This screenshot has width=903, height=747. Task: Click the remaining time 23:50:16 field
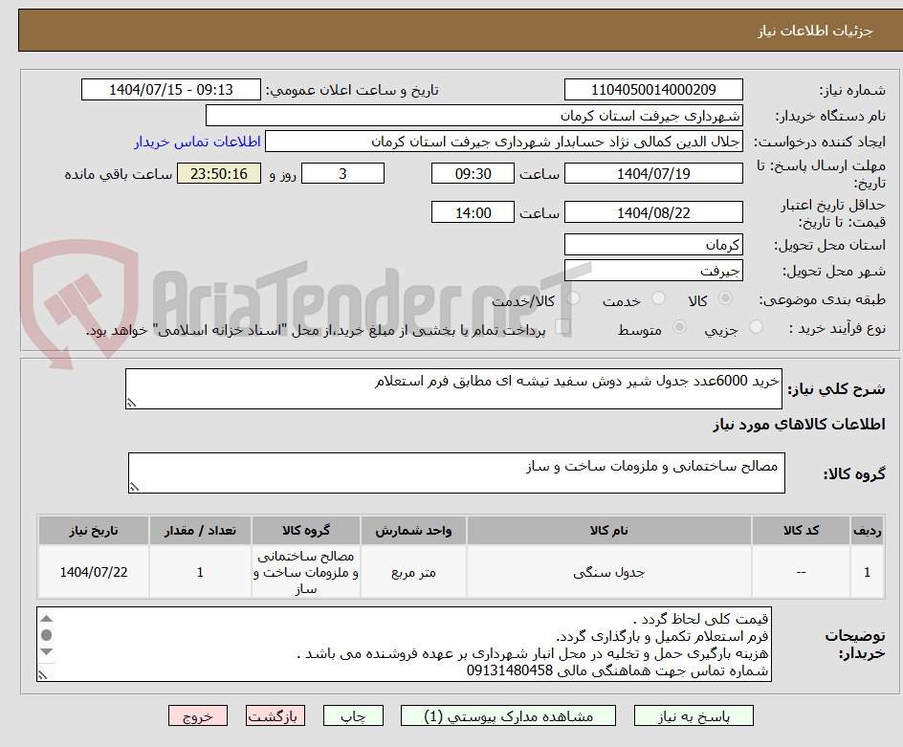pyautogui.click(x=218, y=173)
